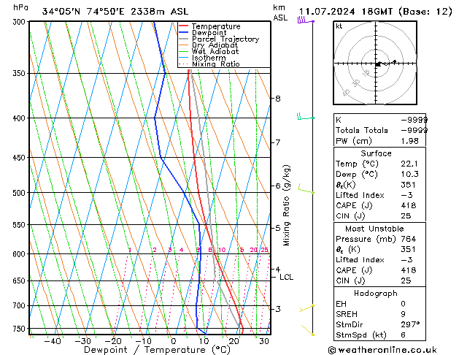This screenshot has width=459, height=355.
Task: Click the station coordinates '34°05'N 74°50'E 2338m ASL'
Action: 115,12
